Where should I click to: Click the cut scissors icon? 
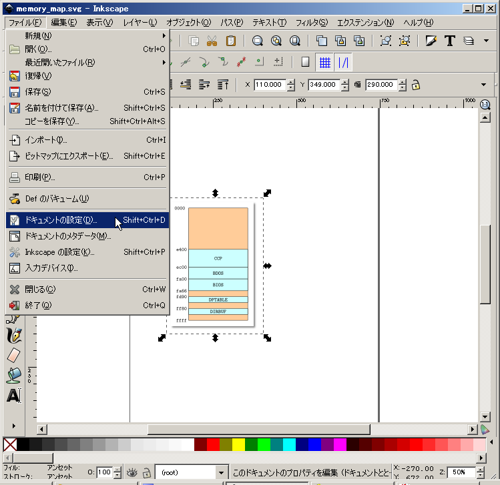point(212,41)
